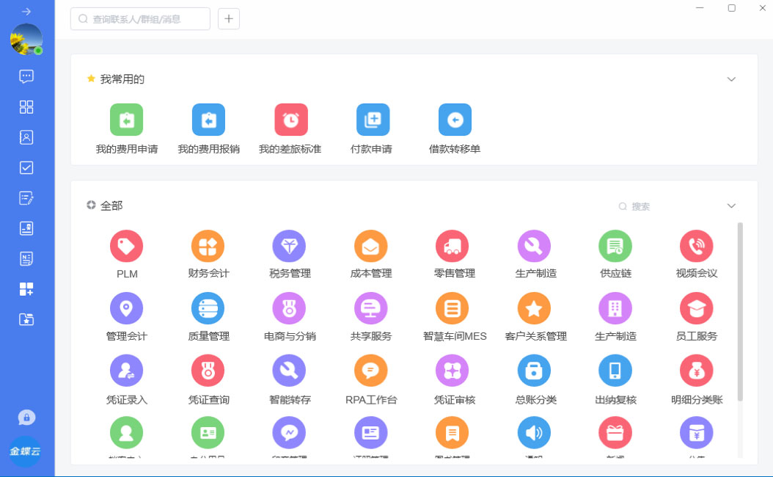Open 财务会计 module
Image resolution: width=773 pixels, height=477 pixels.
pyautogui.click(x=208, y=247)
